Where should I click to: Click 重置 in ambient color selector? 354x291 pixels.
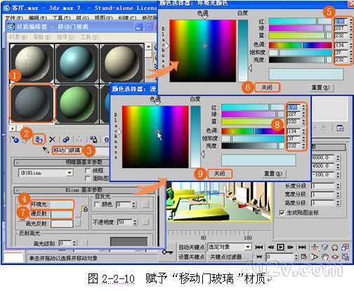point(320,88)
